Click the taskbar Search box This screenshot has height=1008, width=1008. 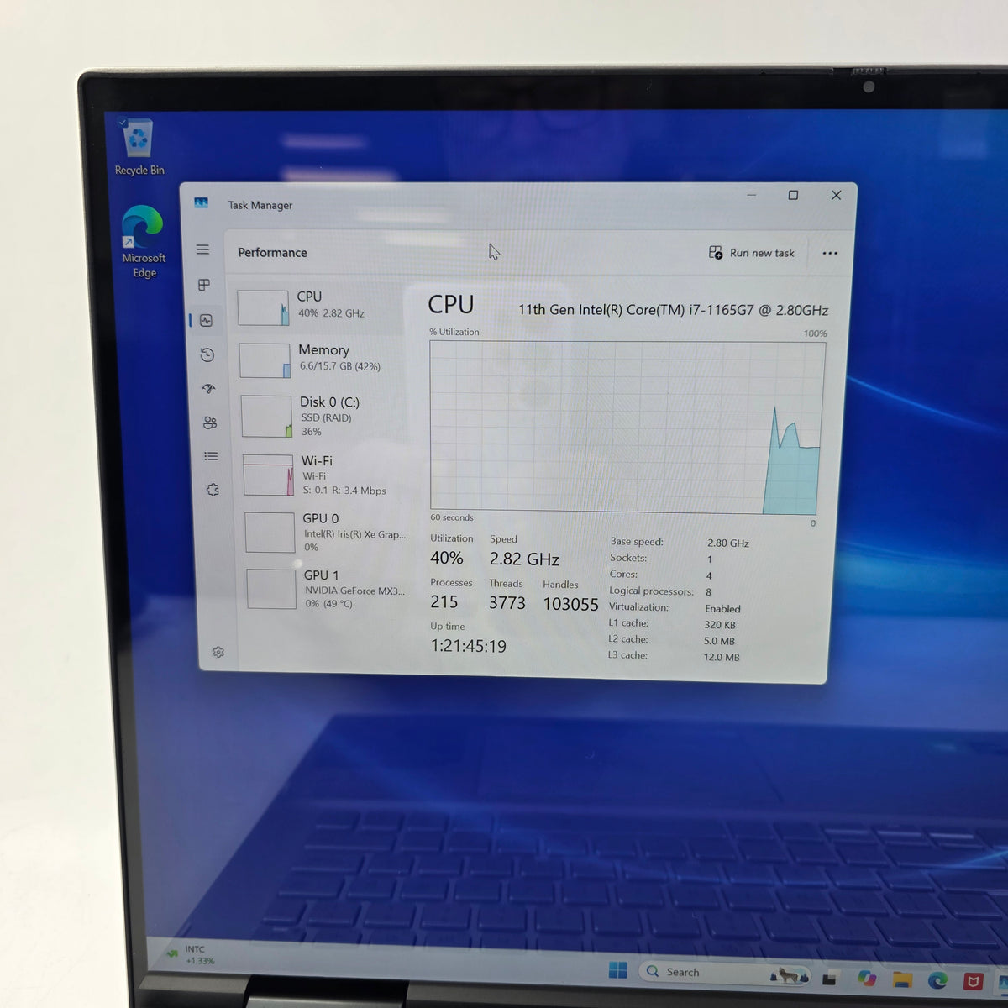pyautogui.click(x=722, y=972)
